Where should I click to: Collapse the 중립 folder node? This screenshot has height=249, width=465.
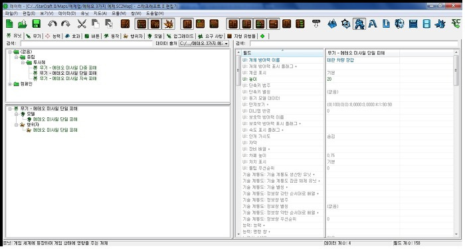17,57
